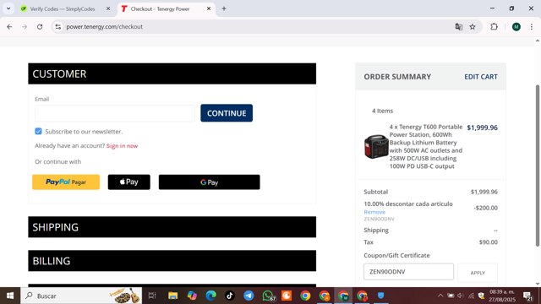Image resolution: width=541 pixels, height=304 pixels.
Task: Click the address bar URL
Action: [104, 26]
